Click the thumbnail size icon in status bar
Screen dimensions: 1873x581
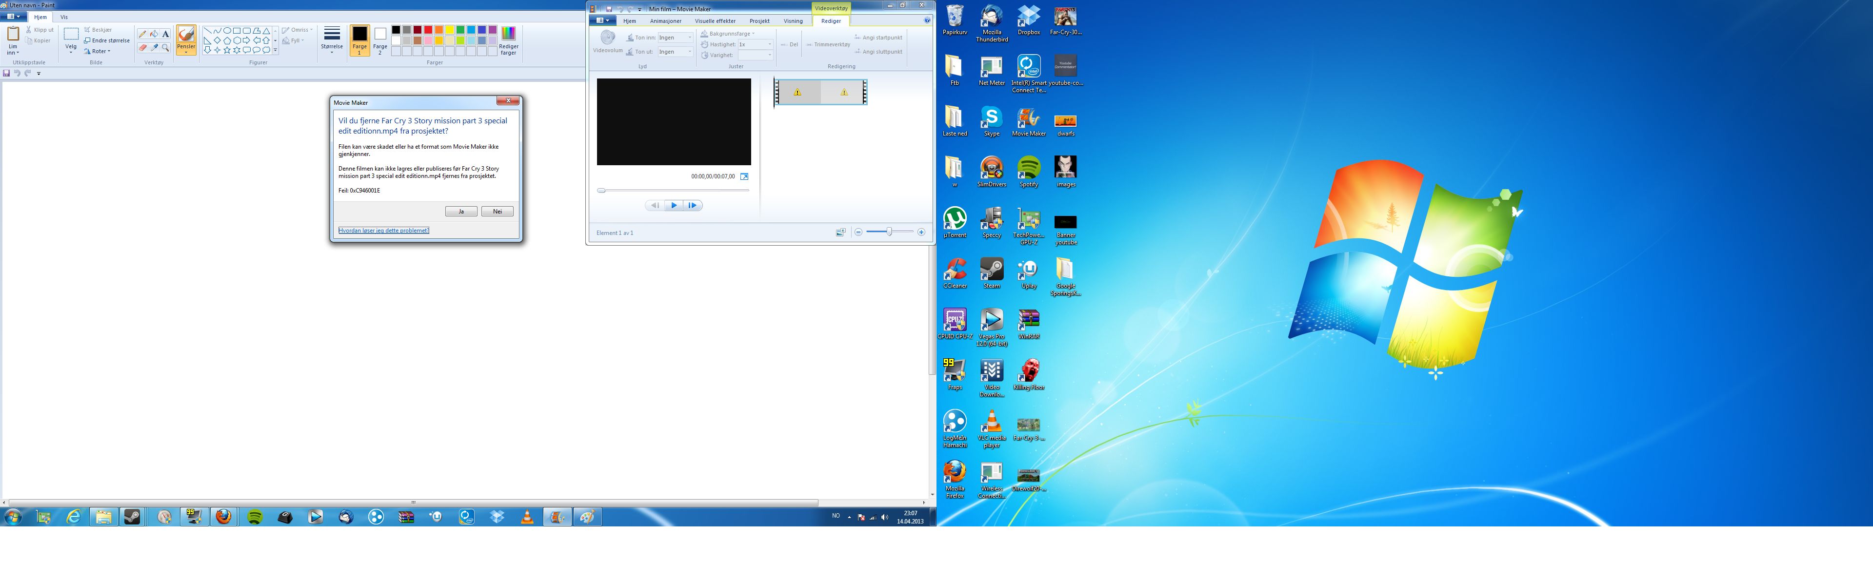point(840,232)
